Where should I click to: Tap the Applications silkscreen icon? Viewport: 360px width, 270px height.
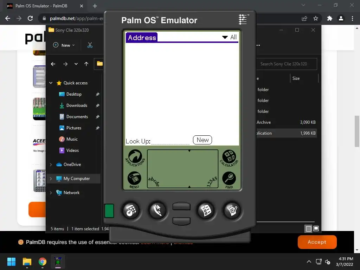click(135, 157)
